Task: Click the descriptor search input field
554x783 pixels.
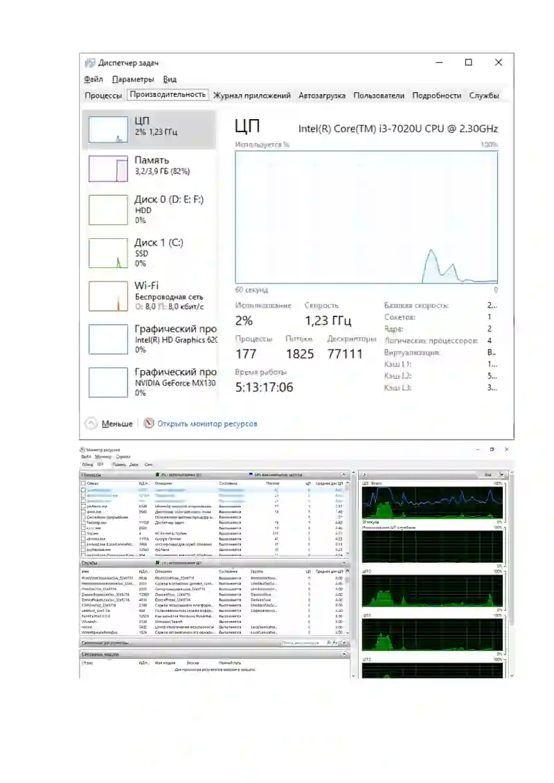Action: [302, 642]
